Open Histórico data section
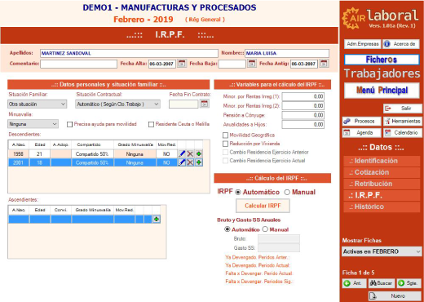This screenshot has height=302, width=424. click(x=382, y=207)
